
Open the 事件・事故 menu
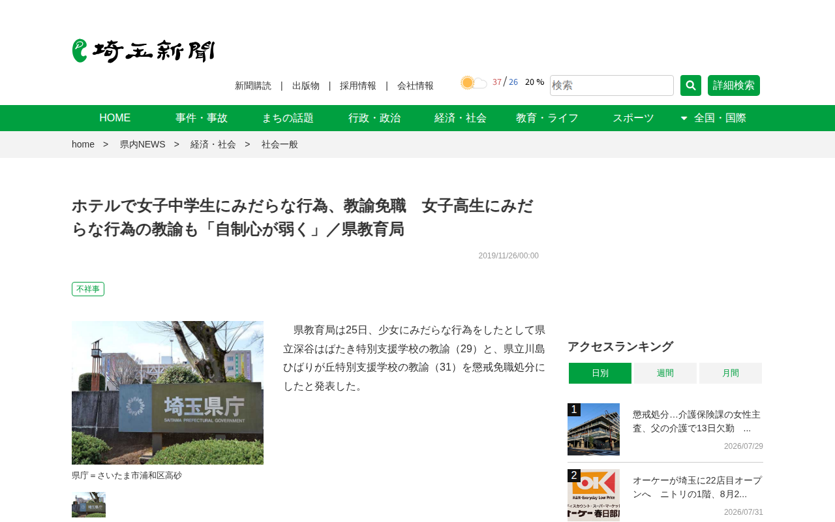click(202, 118)
